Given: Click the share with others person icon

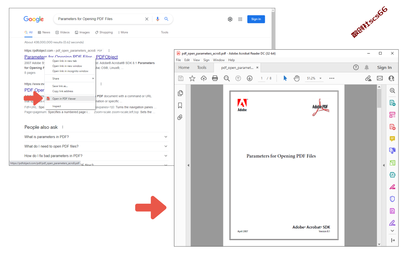Looking at the screenshot, I should [x=391, y=78].
